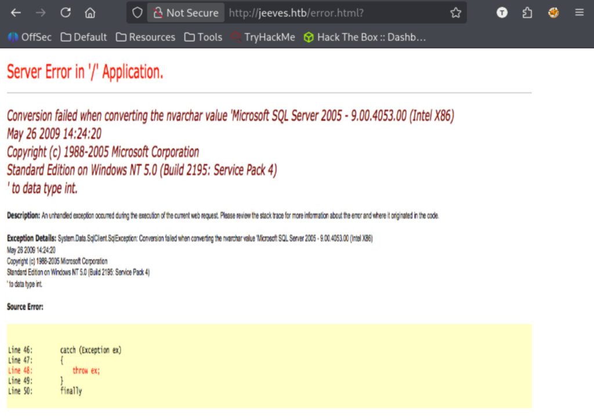Image resolution: width=594 pixels, height=416 pixels.
Task: Click the orange extension icon in toolbar
Action: point(553,13)
